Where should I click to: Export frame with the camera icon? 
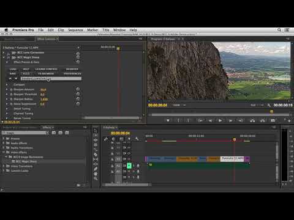click(273, 120)
